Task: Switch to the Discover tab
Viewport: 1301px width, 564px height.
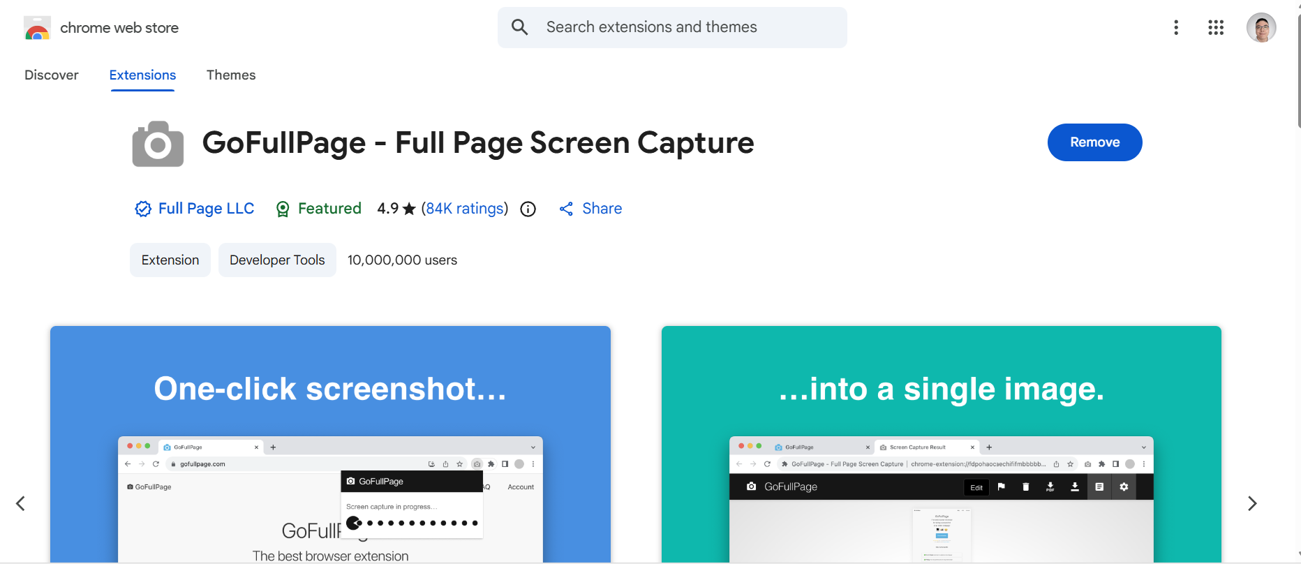Action: tap(52, 75)
